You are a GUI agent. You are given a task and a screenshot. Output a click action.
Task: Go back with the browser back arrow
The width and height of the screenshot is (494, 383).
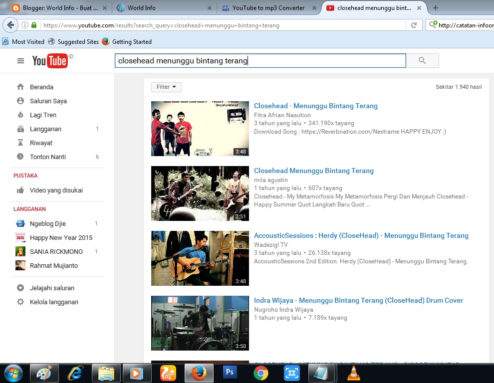10,25
